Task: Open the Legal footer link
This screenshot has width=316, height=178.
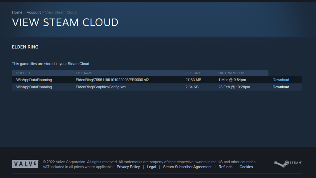Action: click(x=151, y=167)
